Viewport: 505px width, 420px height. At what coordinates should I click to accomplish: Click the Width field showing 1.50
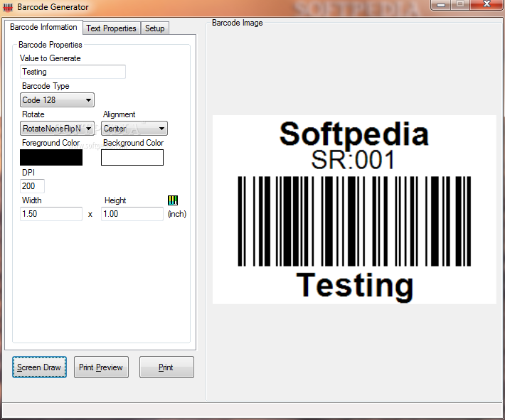click(51, 214)
